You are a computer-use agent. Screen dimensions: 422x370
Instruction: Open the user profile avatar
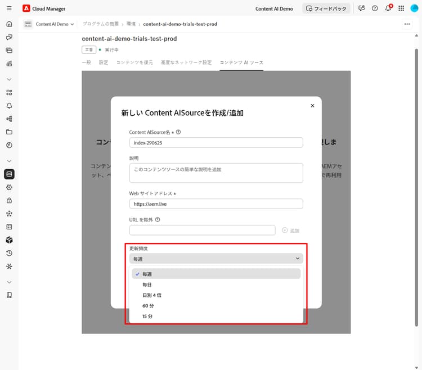pos(414,8)
